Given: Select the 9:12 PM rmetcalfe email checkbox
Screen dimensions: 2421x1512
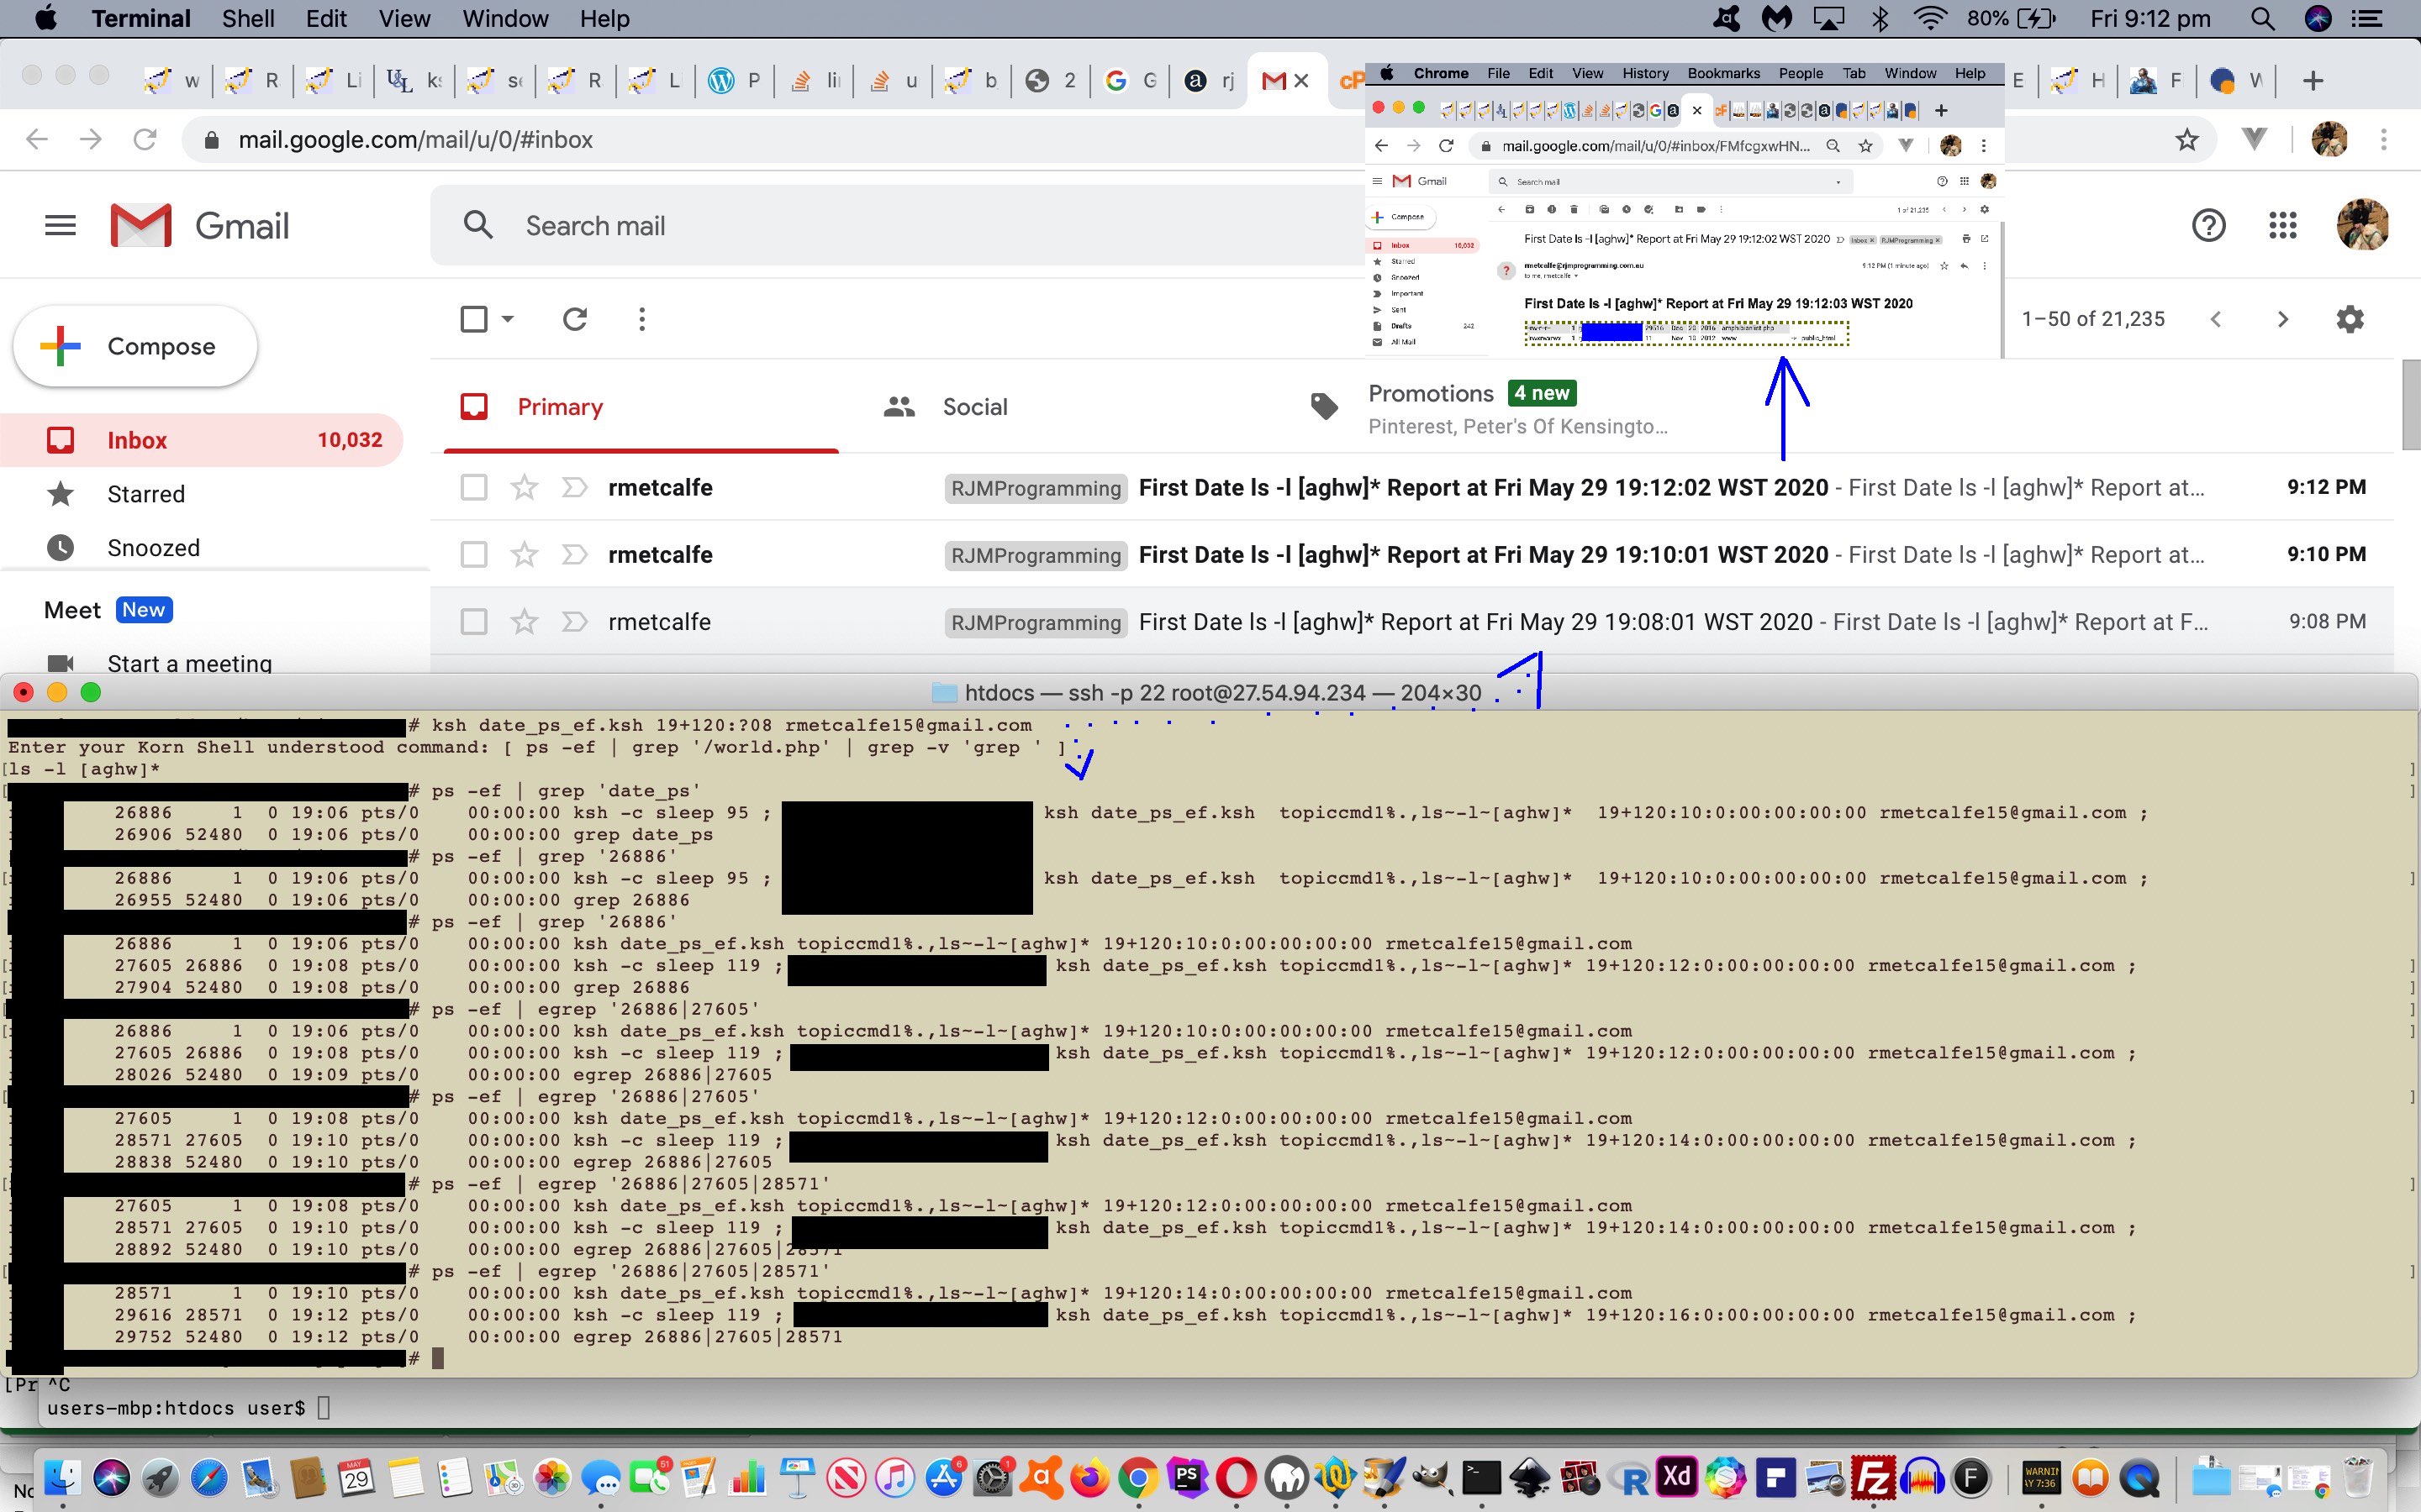Looking at the screenshot, I should click(474, 487).
